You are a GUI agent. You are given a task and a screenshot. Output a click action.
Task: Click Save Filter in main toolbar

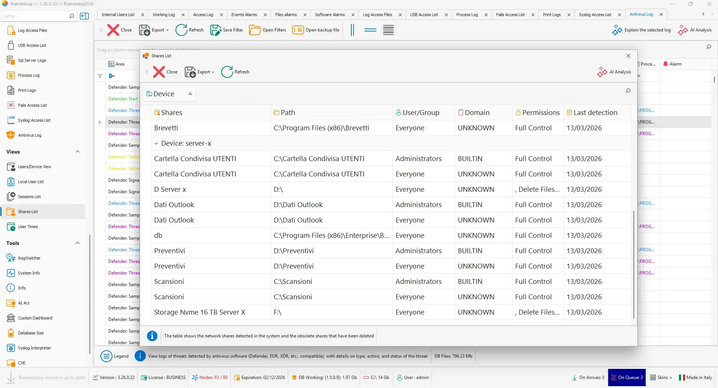(x=227, y=30)
